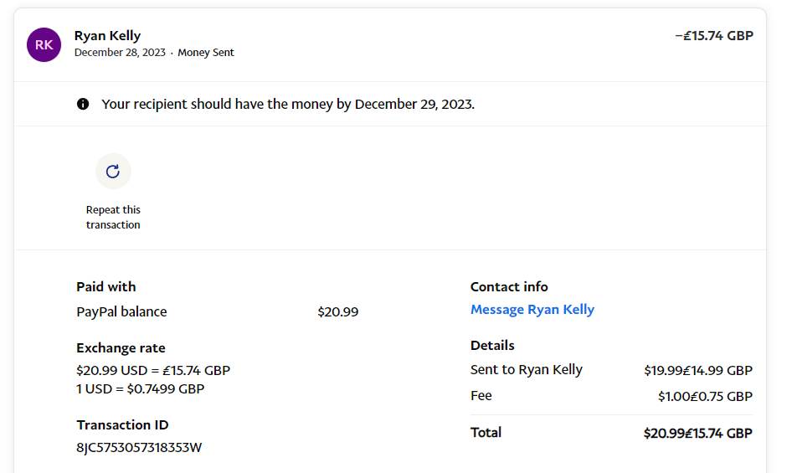Select the transaction ID 8JC5753057318353W
The width and height of the screenshot is (797, 473).
139,447
